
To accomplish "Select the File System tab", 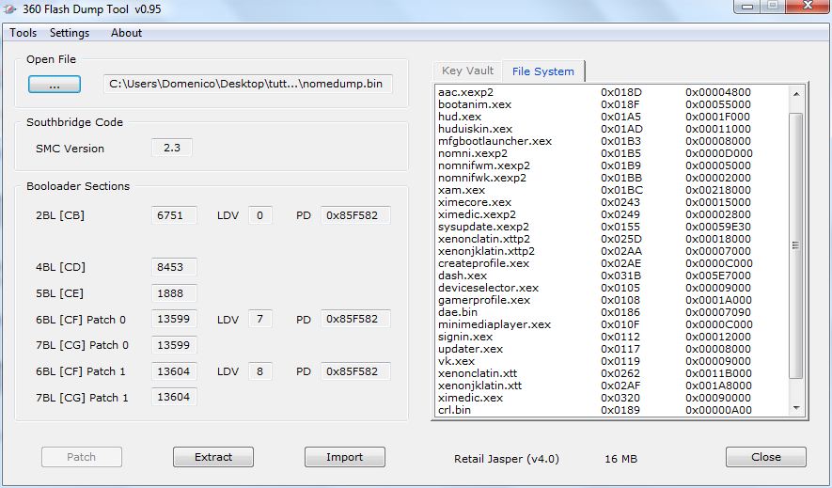I will click(542, 71).
